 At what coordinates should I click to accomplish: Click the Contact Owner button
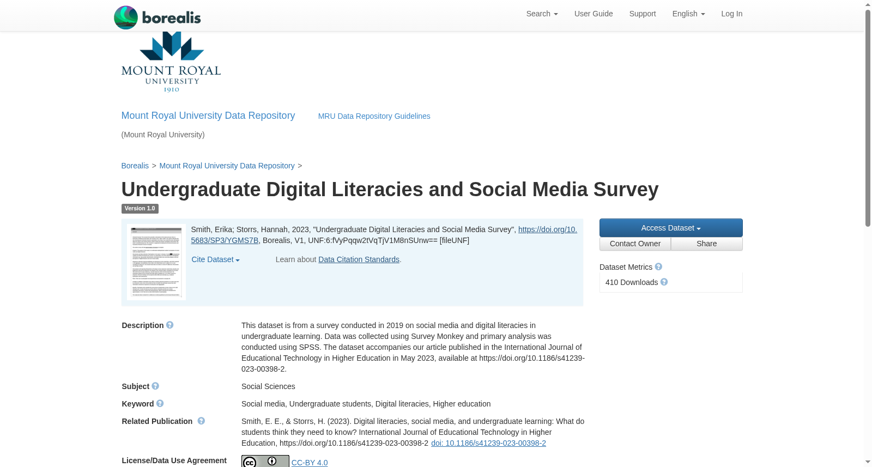click(x=635, y=244)
